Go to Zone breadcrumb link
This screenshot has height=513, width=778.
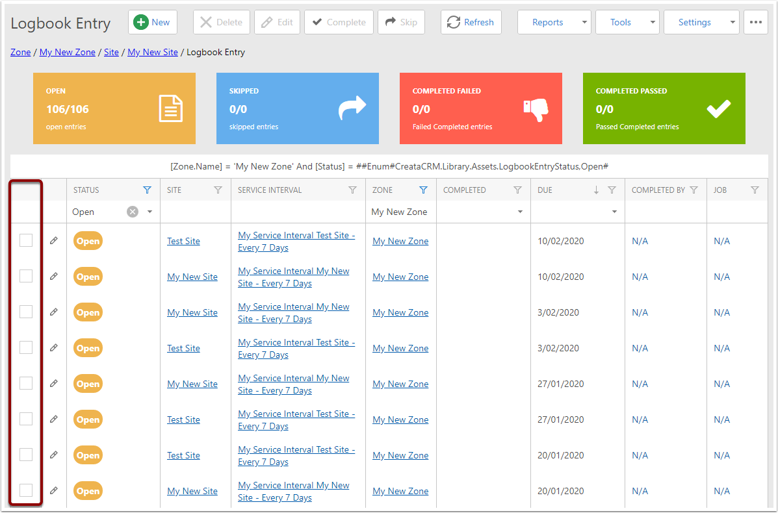point(20,52)
